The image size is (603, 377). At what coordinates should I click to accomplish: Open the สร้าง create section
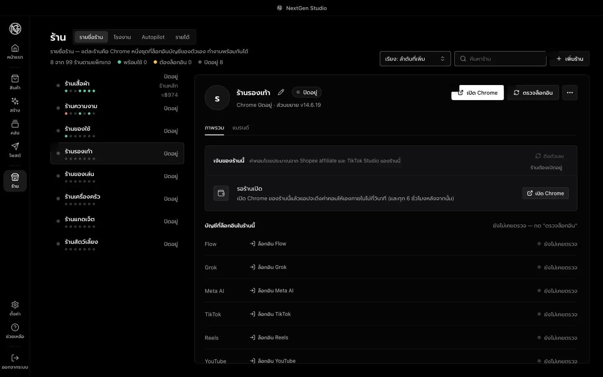point(15,105)
